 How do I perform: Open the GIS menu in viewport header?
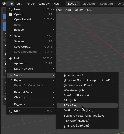tap(90, 10)
